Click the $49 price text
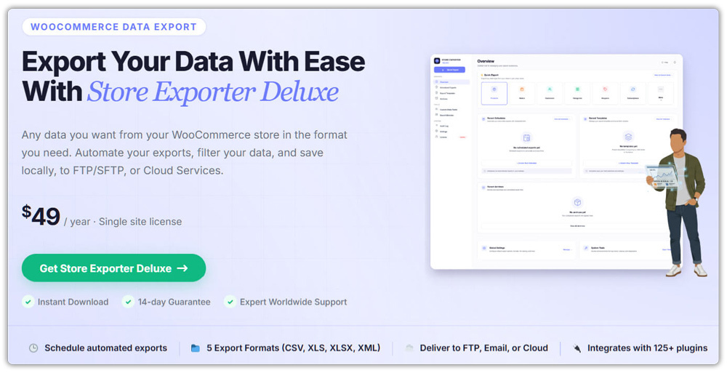The height and width of the screenshot is (373, 727). [41, 216]
